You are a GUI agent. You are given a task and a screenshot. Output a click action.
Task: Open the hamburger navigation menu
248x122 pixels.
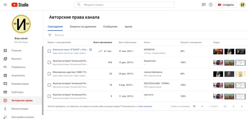tap(5, 5)
